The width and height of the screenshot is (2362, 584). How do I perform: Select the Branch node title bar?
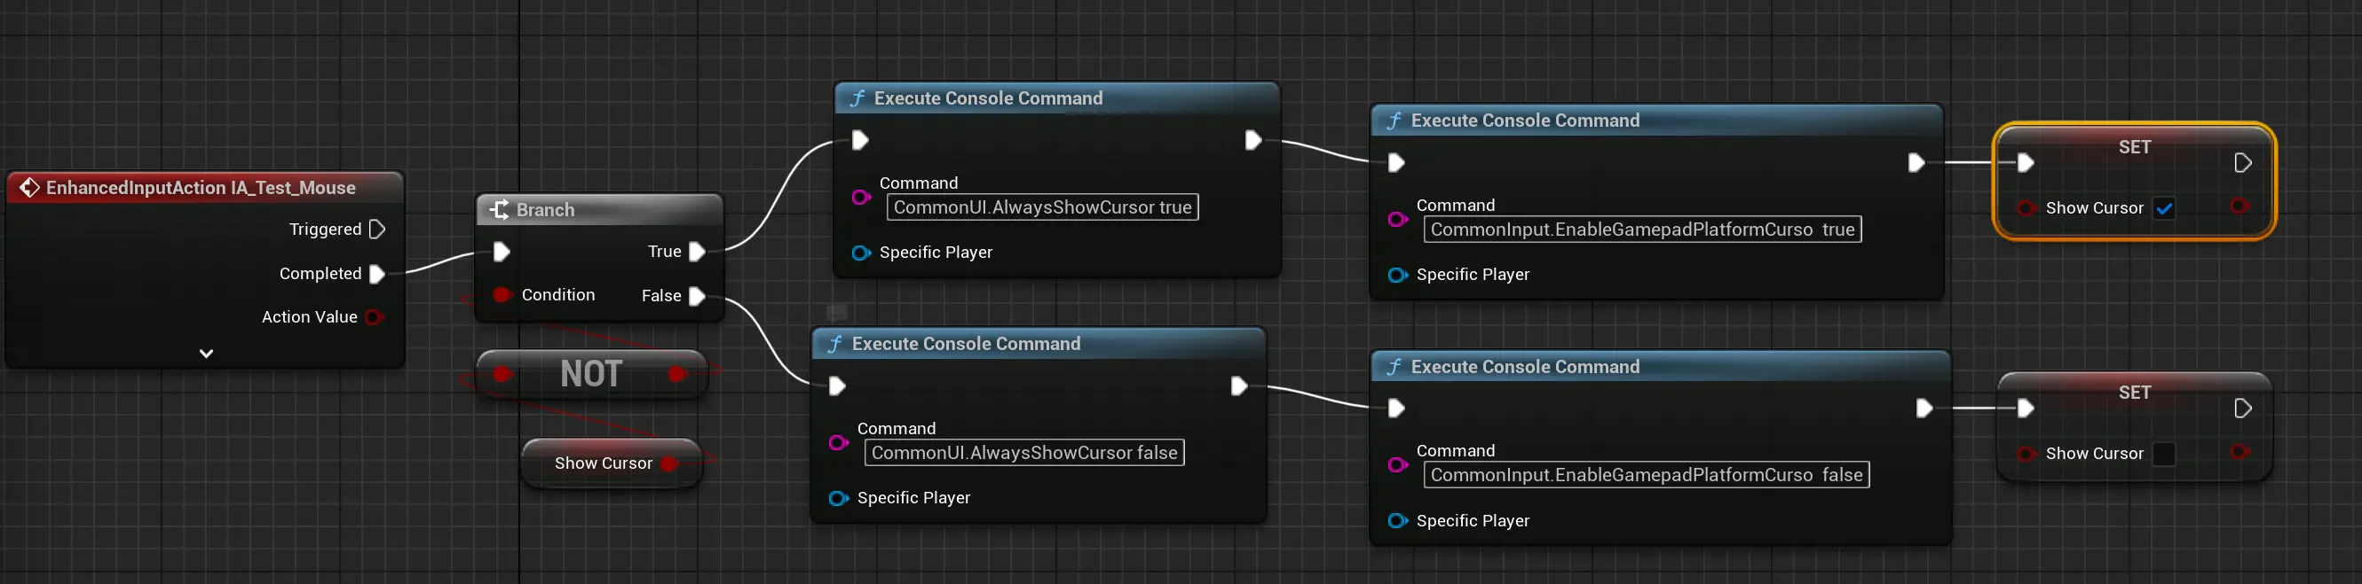pyautogui.click(x=600, y=210)
